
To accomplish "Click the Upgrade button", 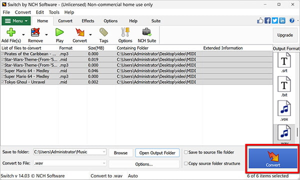I will 285,35.
